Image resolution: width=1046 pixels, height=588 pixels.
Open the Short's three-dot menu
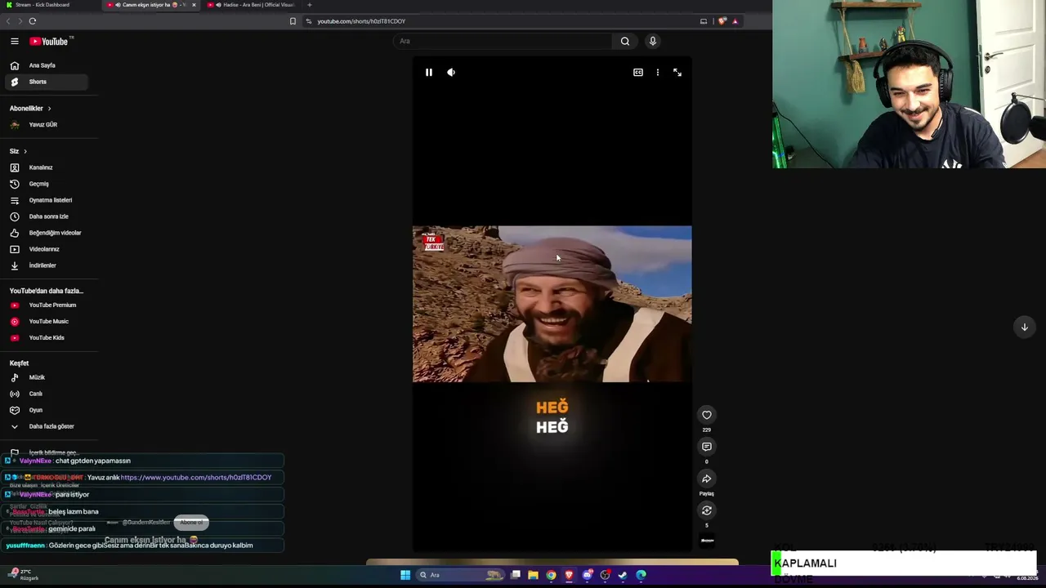coord(658,73)
